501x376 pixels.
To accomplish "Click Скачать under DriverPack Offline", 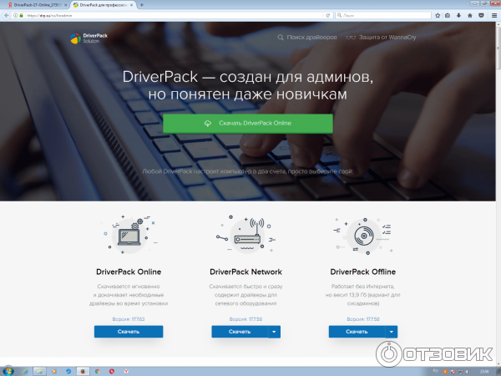I will (x=357, y=332).
